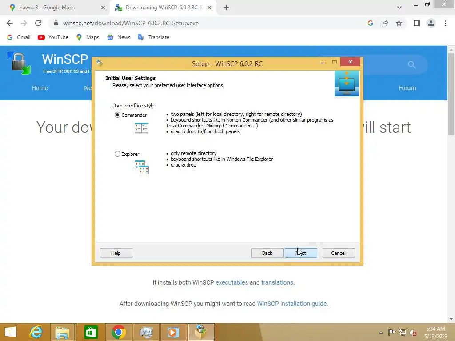Click the muted volume tray icon

(413, 333)
